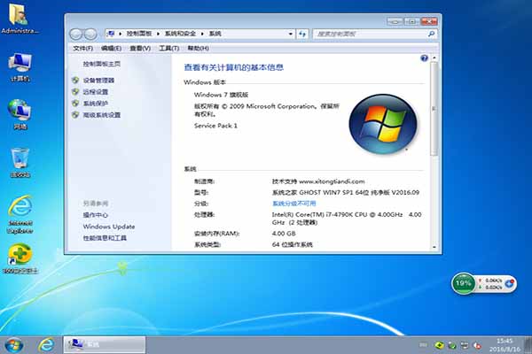This screenshot has height=354, width=532.
Task: Click the Intel Core i7-4790K processor text
Action: coord(347,219)
